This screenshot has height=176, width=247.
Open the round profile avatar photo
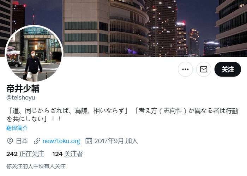(x=34, y=54)
